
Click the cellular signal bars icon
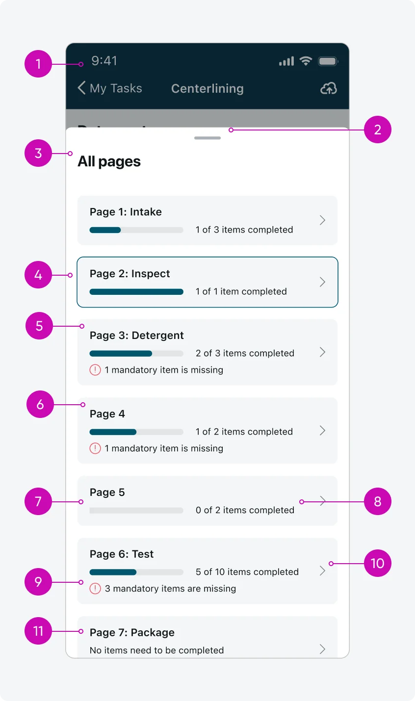286,61
